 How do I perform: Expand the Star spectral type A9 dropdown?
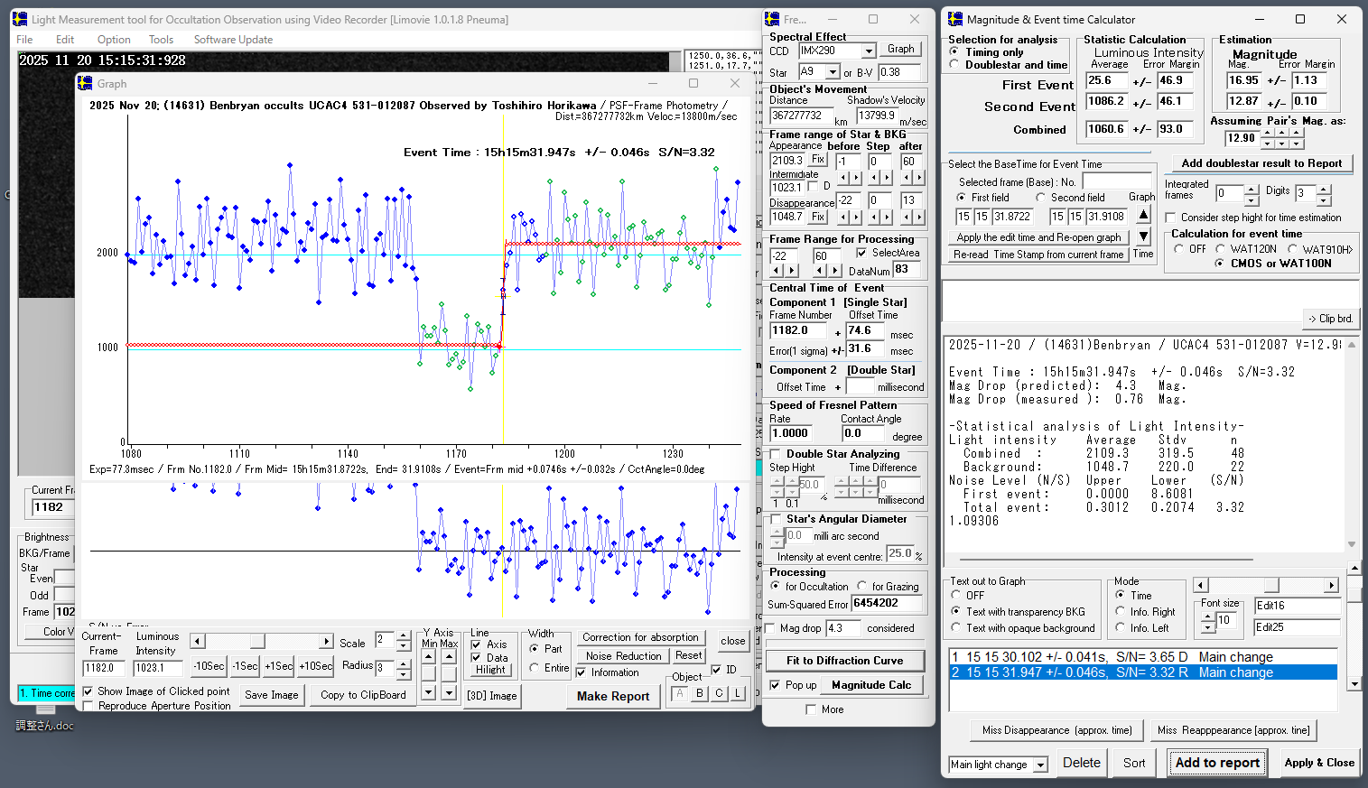click(833, 72)
